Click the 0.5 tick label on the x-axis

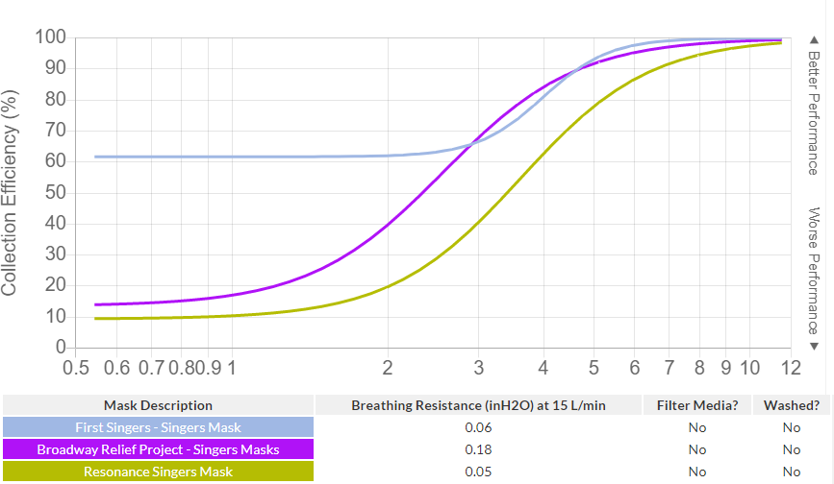pyautogui.click(x=76, y=368)
